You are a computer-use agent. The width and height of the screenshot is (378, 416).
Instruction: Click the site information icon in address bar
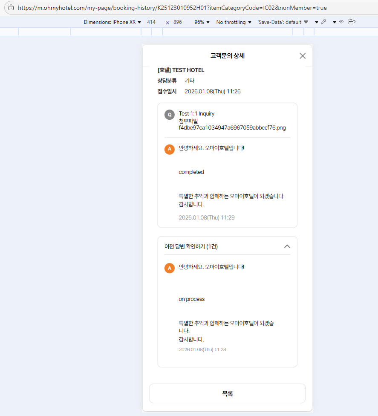(x=11, y=8)
